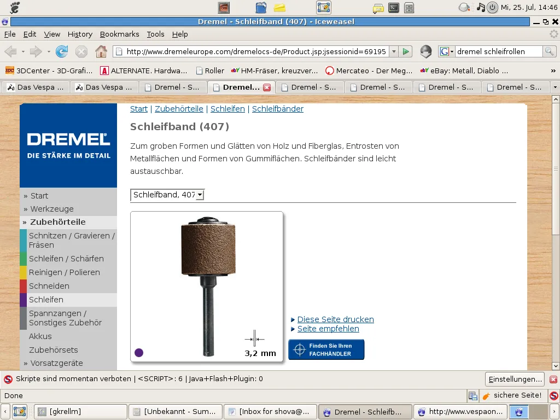Open the Schleifband, 407 product dropdown
Viewport: 560px width, 420px height.
pyautogui.click(x=167, y=195)
